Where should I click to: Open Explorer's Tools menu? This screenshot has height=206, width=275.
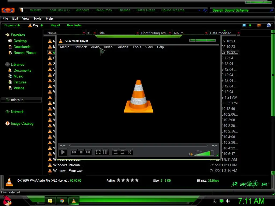click(x=37, y=19)
